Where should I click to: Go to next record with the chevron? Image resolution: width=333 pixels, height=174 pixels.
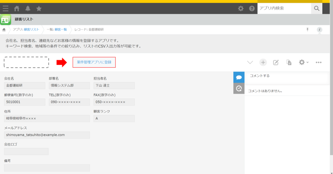click(x=250, y=63)
